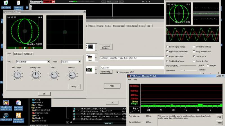The width and height of the screenshot is (225, 126).
Task: Expand the Laurel folder in tree
Action: 31,108
